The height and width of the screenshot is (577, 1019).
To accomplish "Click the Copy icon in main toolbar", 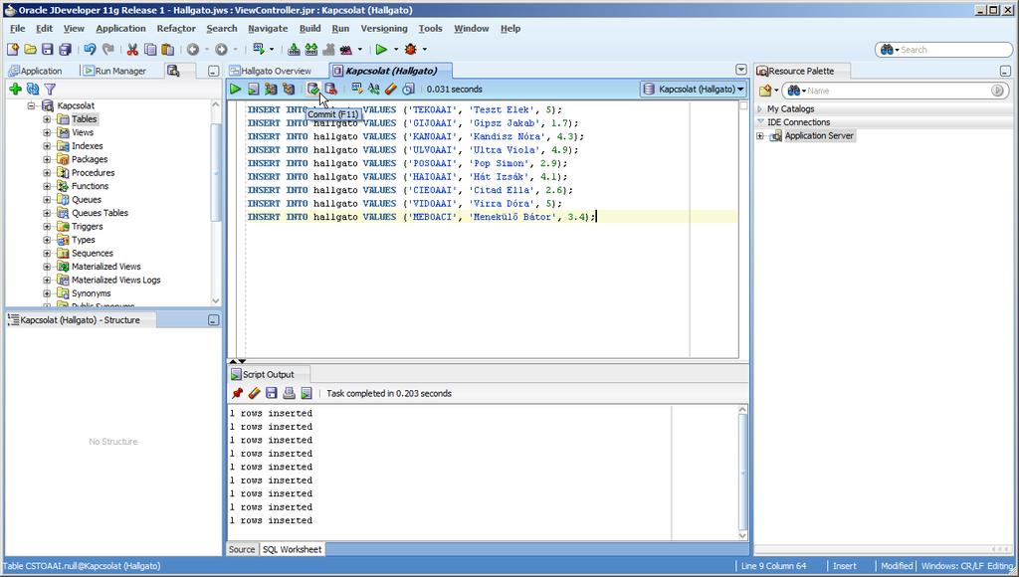I will tap(150, 50).
